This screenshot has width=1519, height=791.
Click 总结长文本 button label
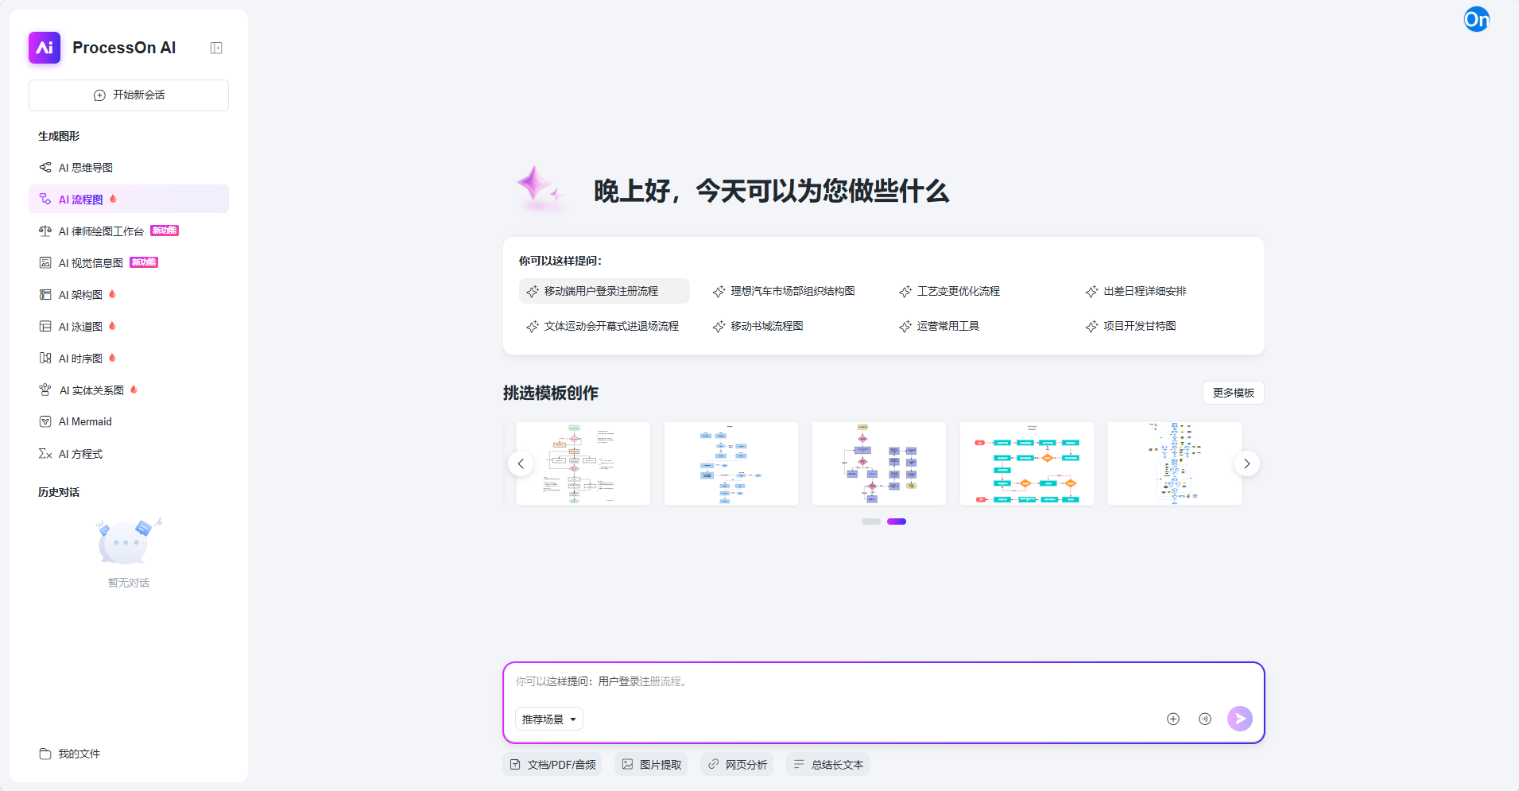[x=837, y=765]
